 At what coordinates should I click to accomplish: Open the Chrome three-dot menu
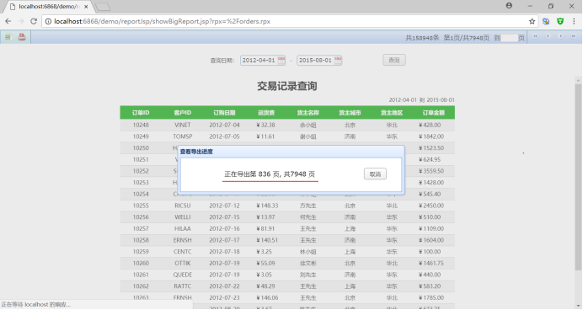click(x=574, y=21)
